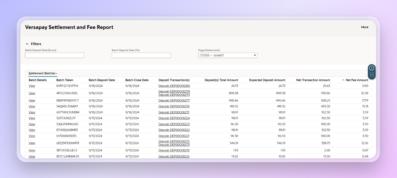Select the Settlement Batches tab
The image size is (397, 178).
pos(42,74)
